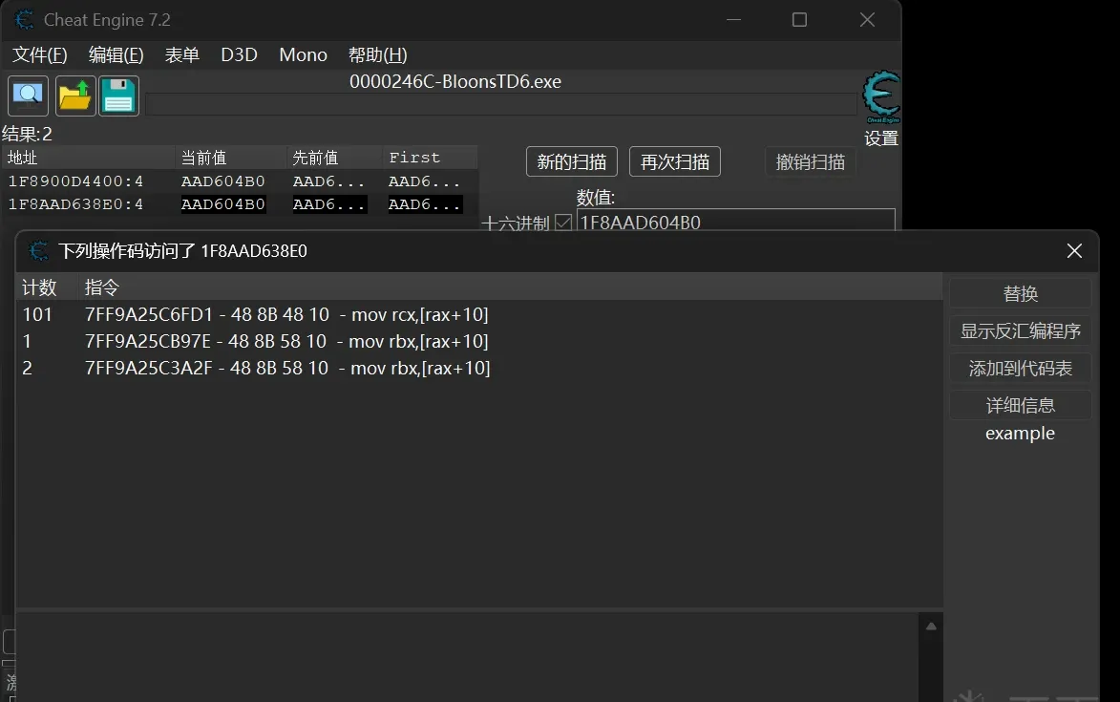Click the example label in opcode dialog

(x=1020, y=434)
